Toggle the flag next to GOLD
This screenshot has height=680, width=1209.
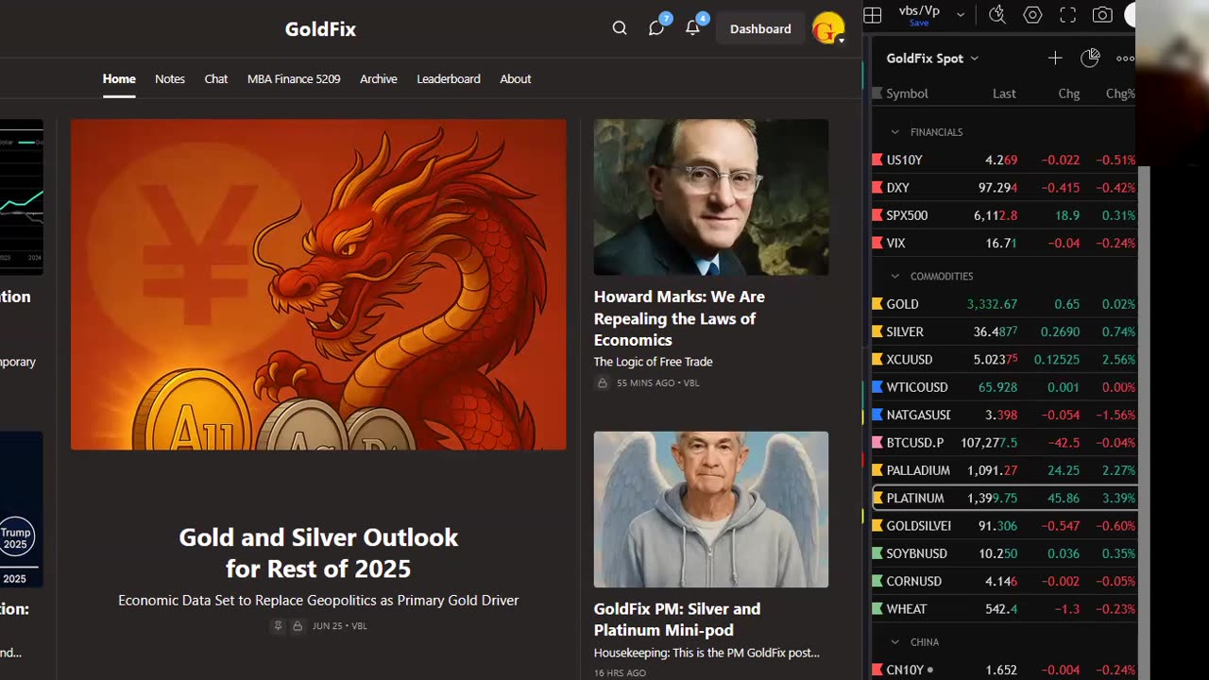click(x=877, y=304)
